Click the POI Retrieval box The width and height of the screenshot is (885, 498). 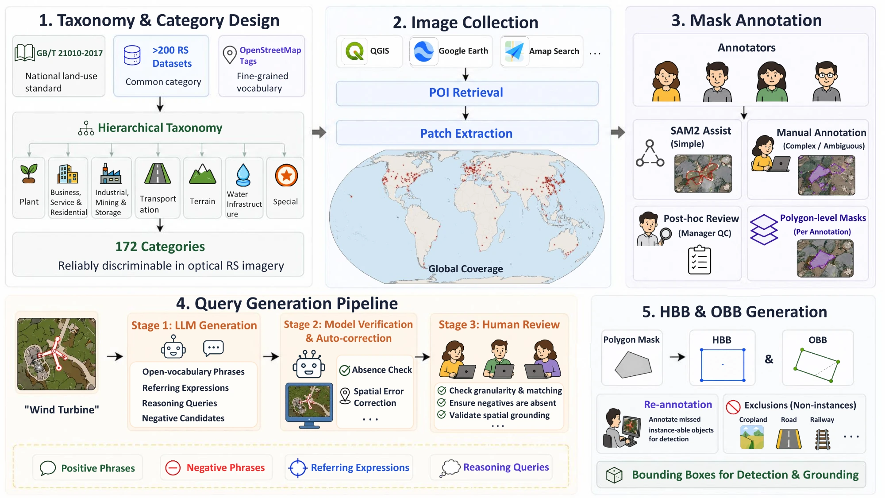click(467, 93)
